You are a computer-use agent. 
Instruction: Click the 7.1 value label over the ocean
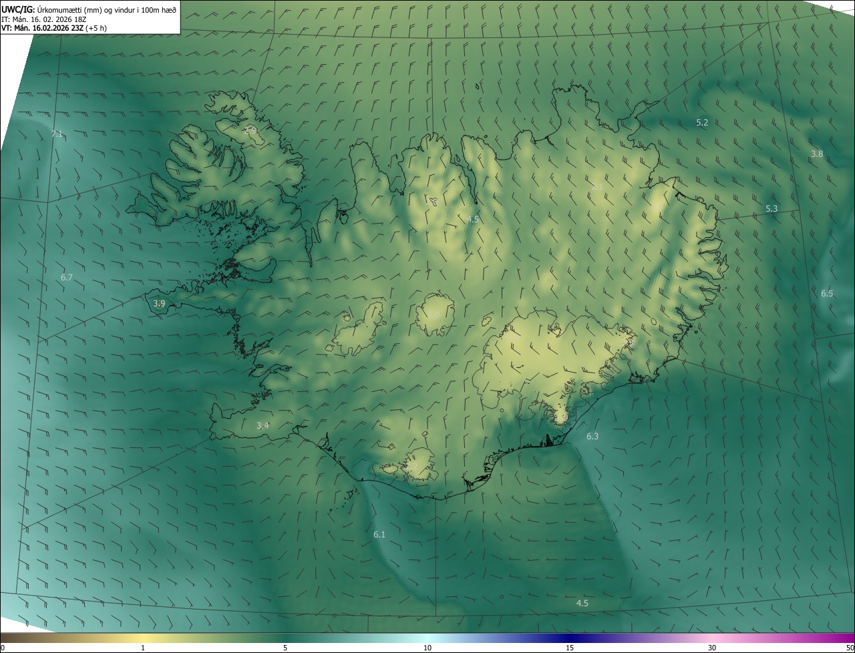(57, 134)
